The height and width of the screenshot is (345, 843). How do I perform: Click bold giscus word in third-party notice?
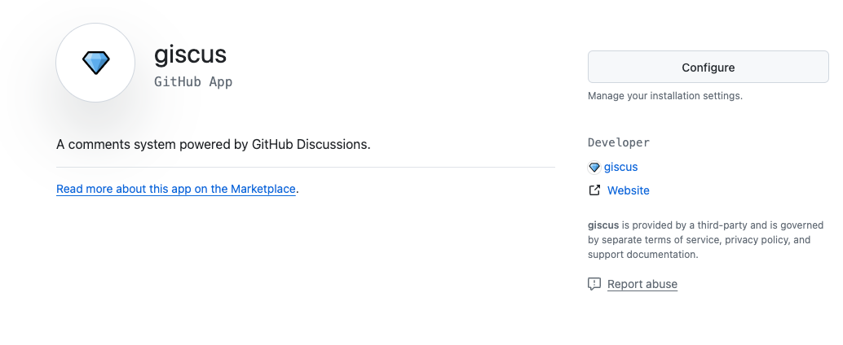click(x=603, y=225)
